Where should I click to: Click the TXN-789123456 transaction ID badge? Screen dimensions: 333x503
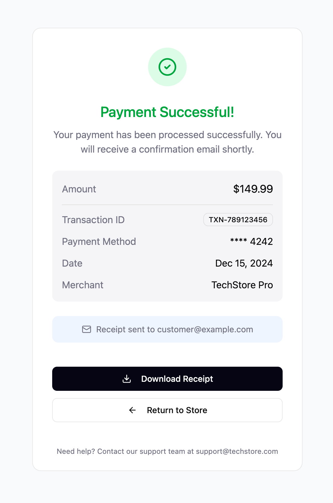pos(238,220)
